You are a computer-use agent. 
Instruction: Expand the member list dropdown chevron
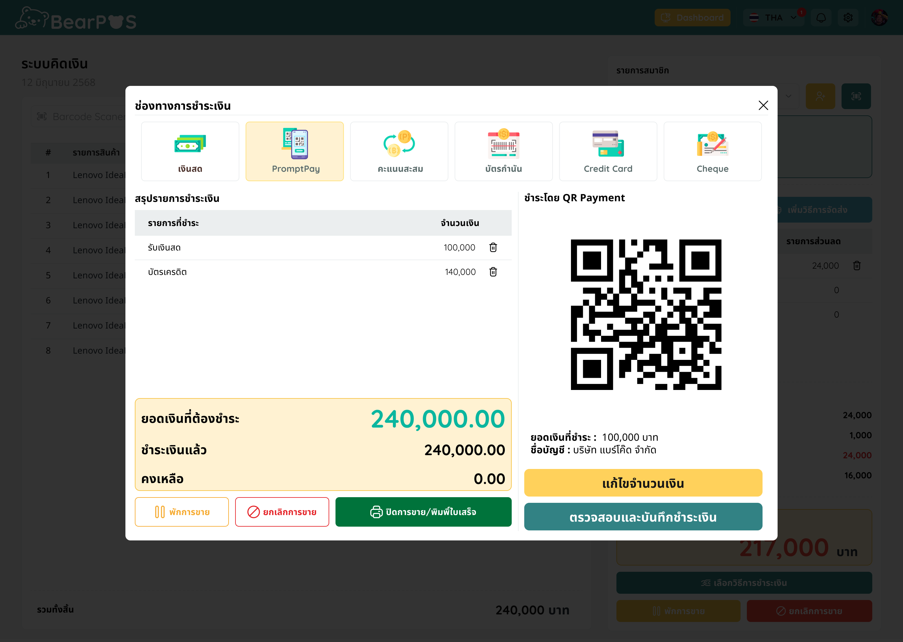coord(788,96)
